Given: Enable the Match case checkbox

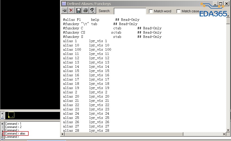Looking at the screenshot, I should click(x=179, y=11).
